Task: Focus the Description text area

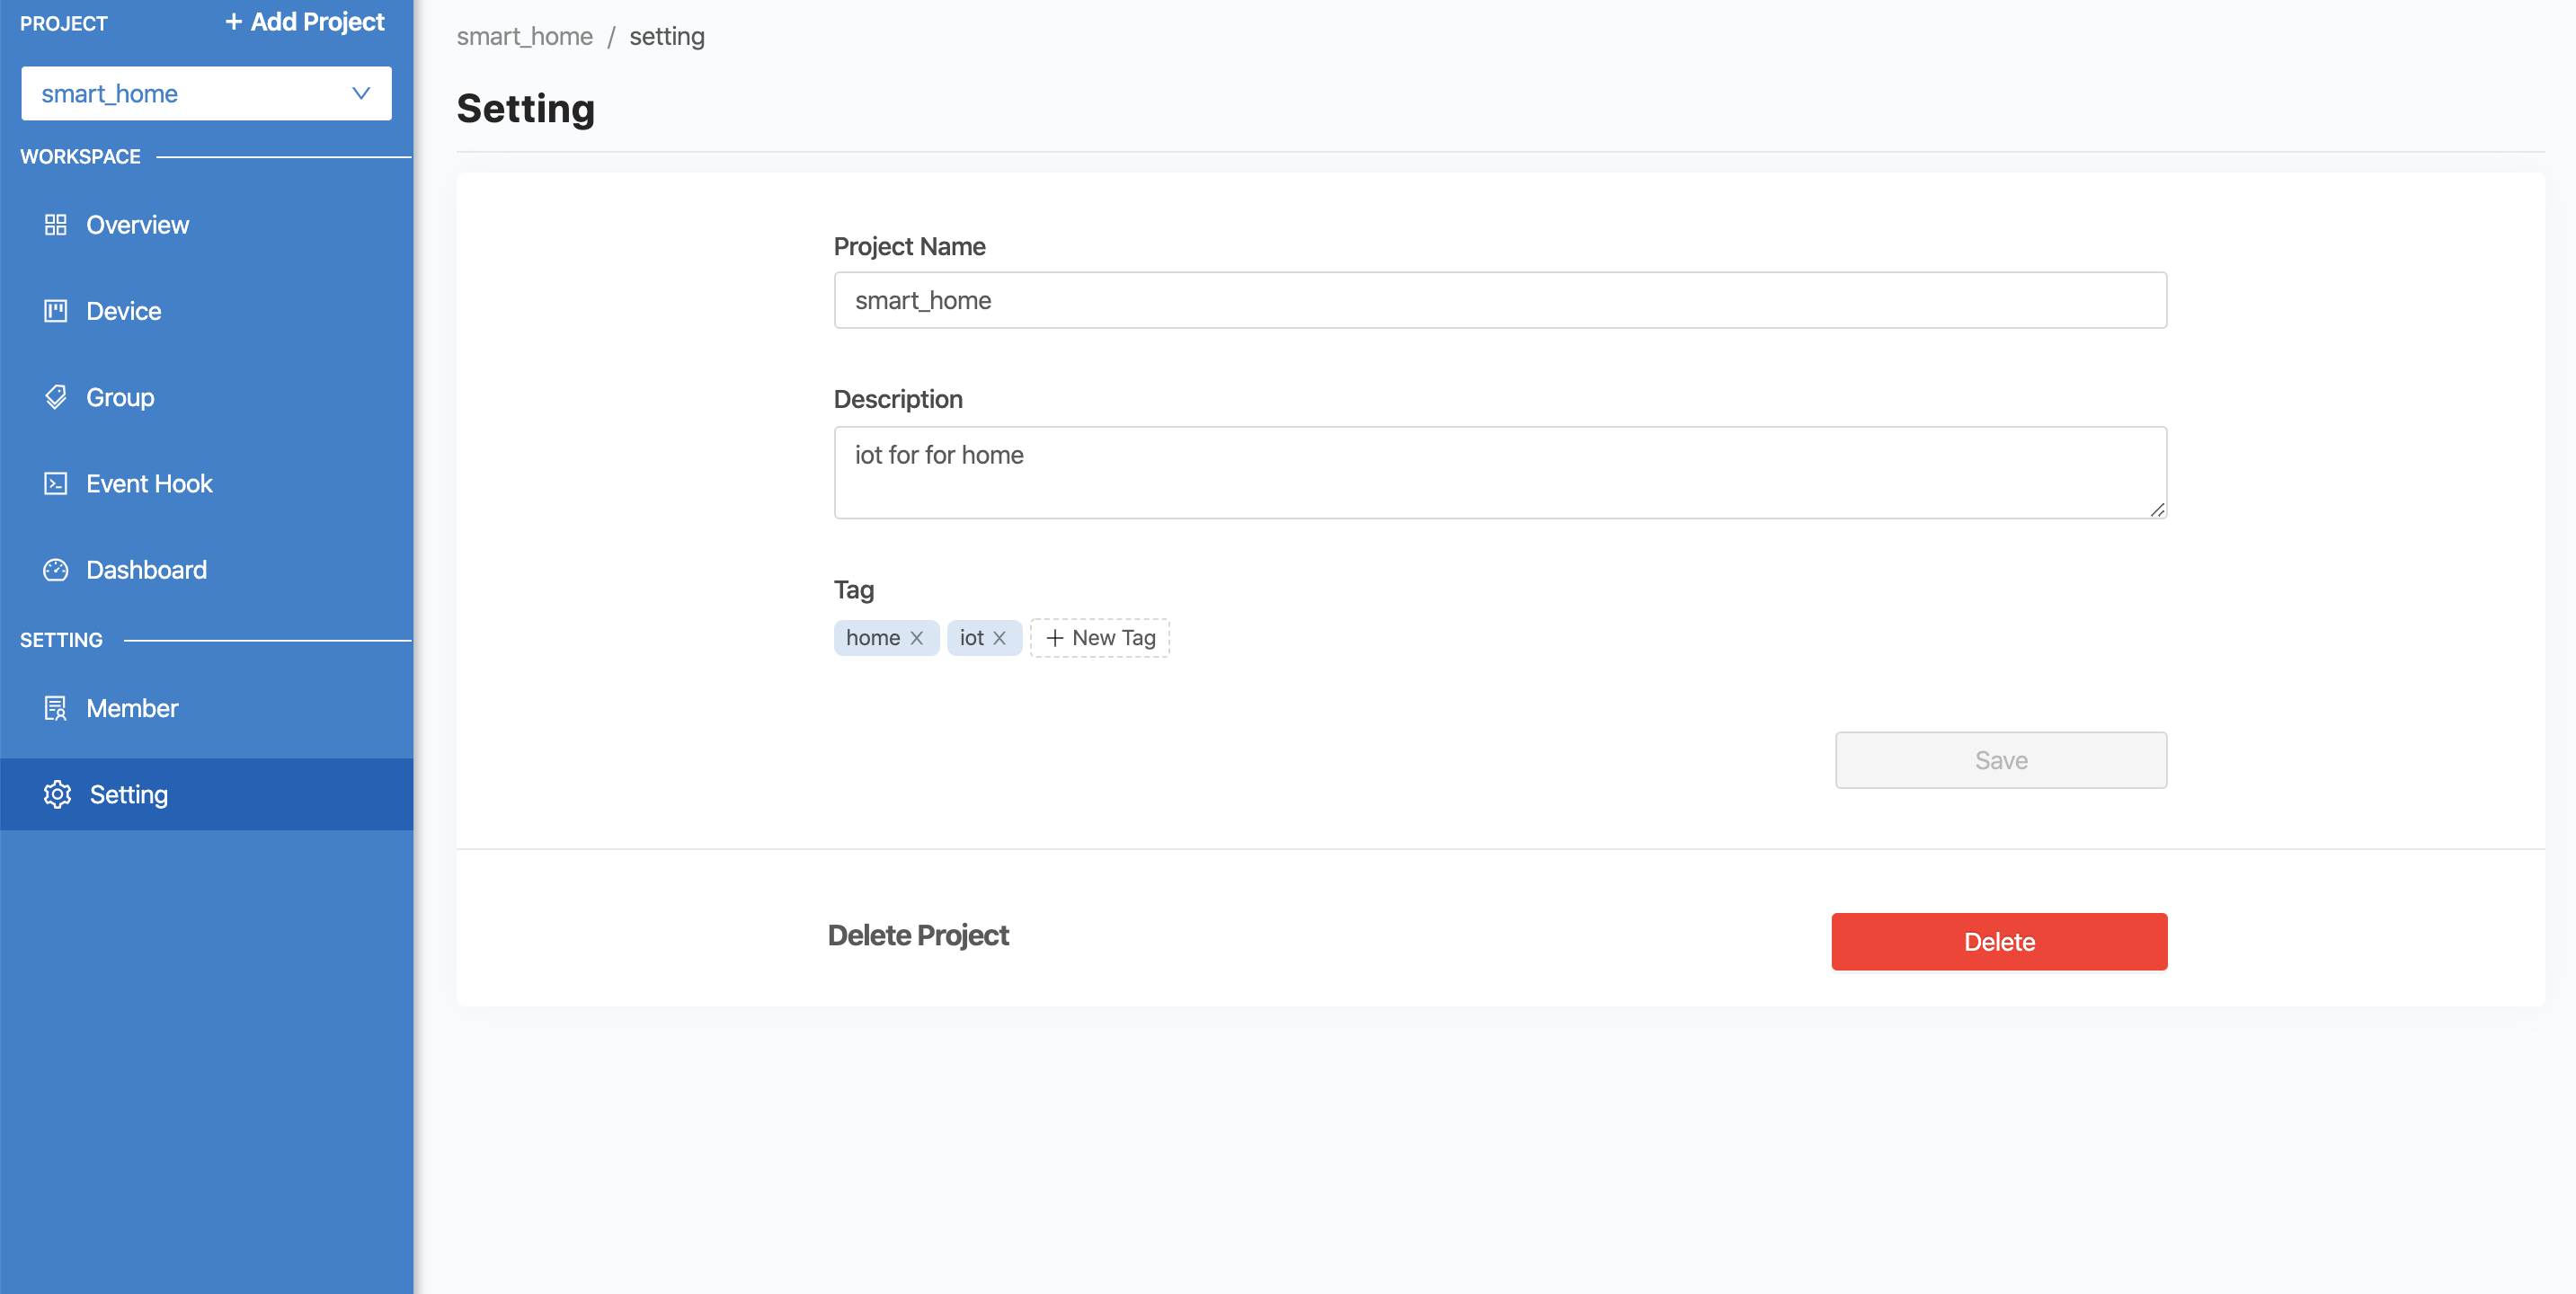Action: 1500,473
